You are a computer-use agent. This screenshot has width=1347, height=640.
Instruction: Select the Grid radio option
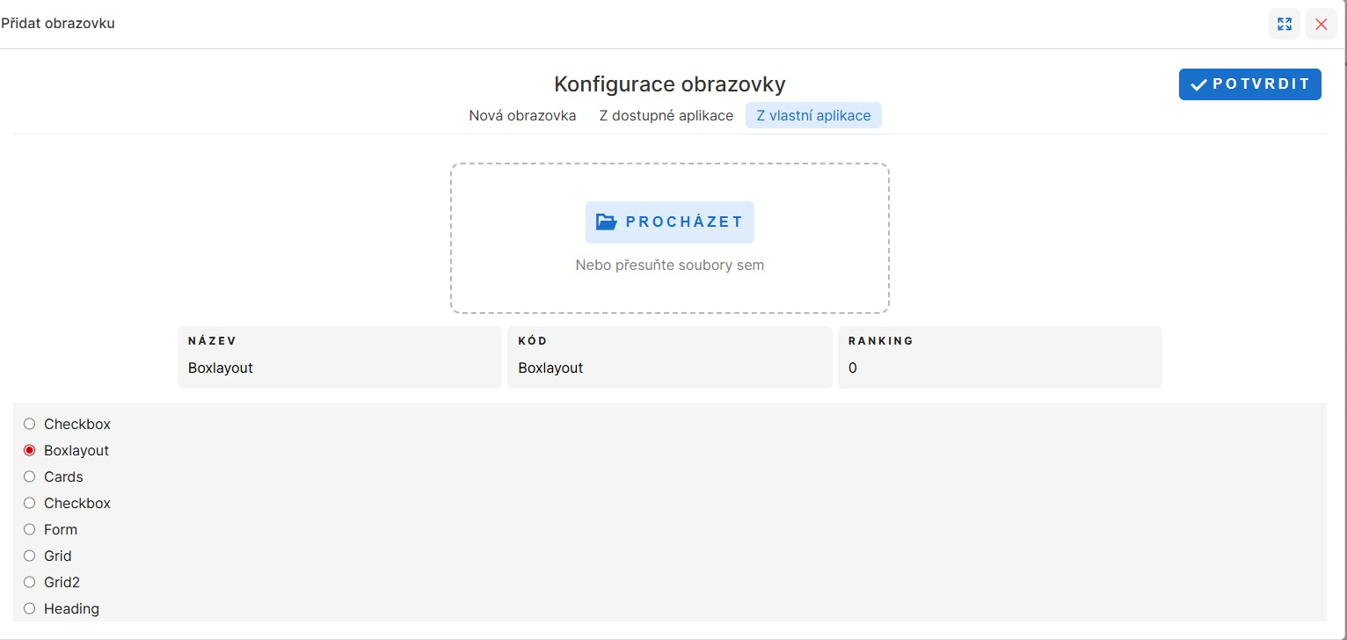pos(30,556)
